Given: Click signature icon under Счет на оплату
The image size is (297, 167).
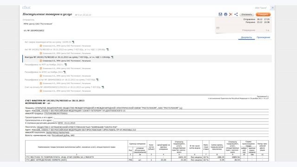Looking at the screenshot, I should click(x=40, y=91).
